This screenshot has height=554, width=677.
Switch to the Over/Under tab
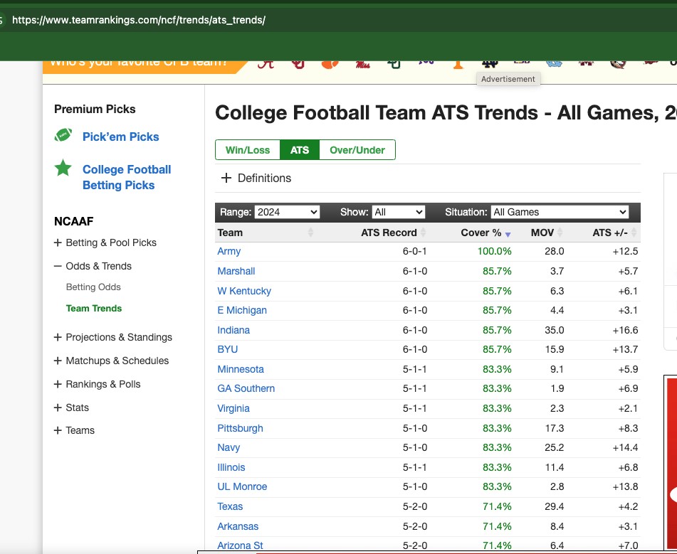[x=357, y=150]
